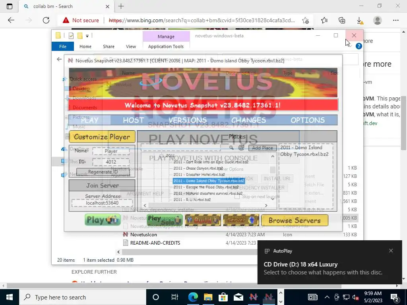Open the VERSIONS tab
The height and width of the screenshot is (305, 407).
tap(188, 120)
